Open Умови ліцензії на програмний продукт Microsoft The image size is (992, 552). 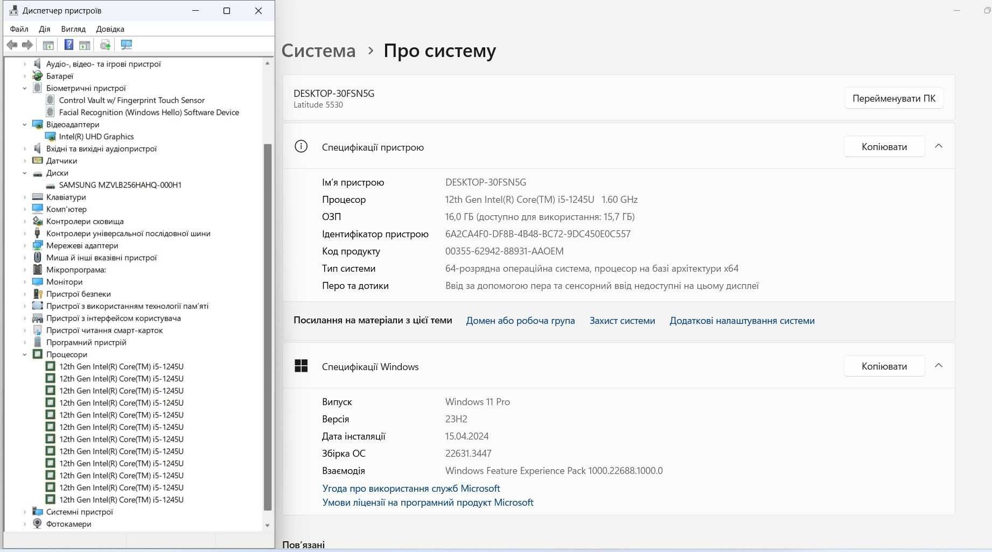point(428,503)
